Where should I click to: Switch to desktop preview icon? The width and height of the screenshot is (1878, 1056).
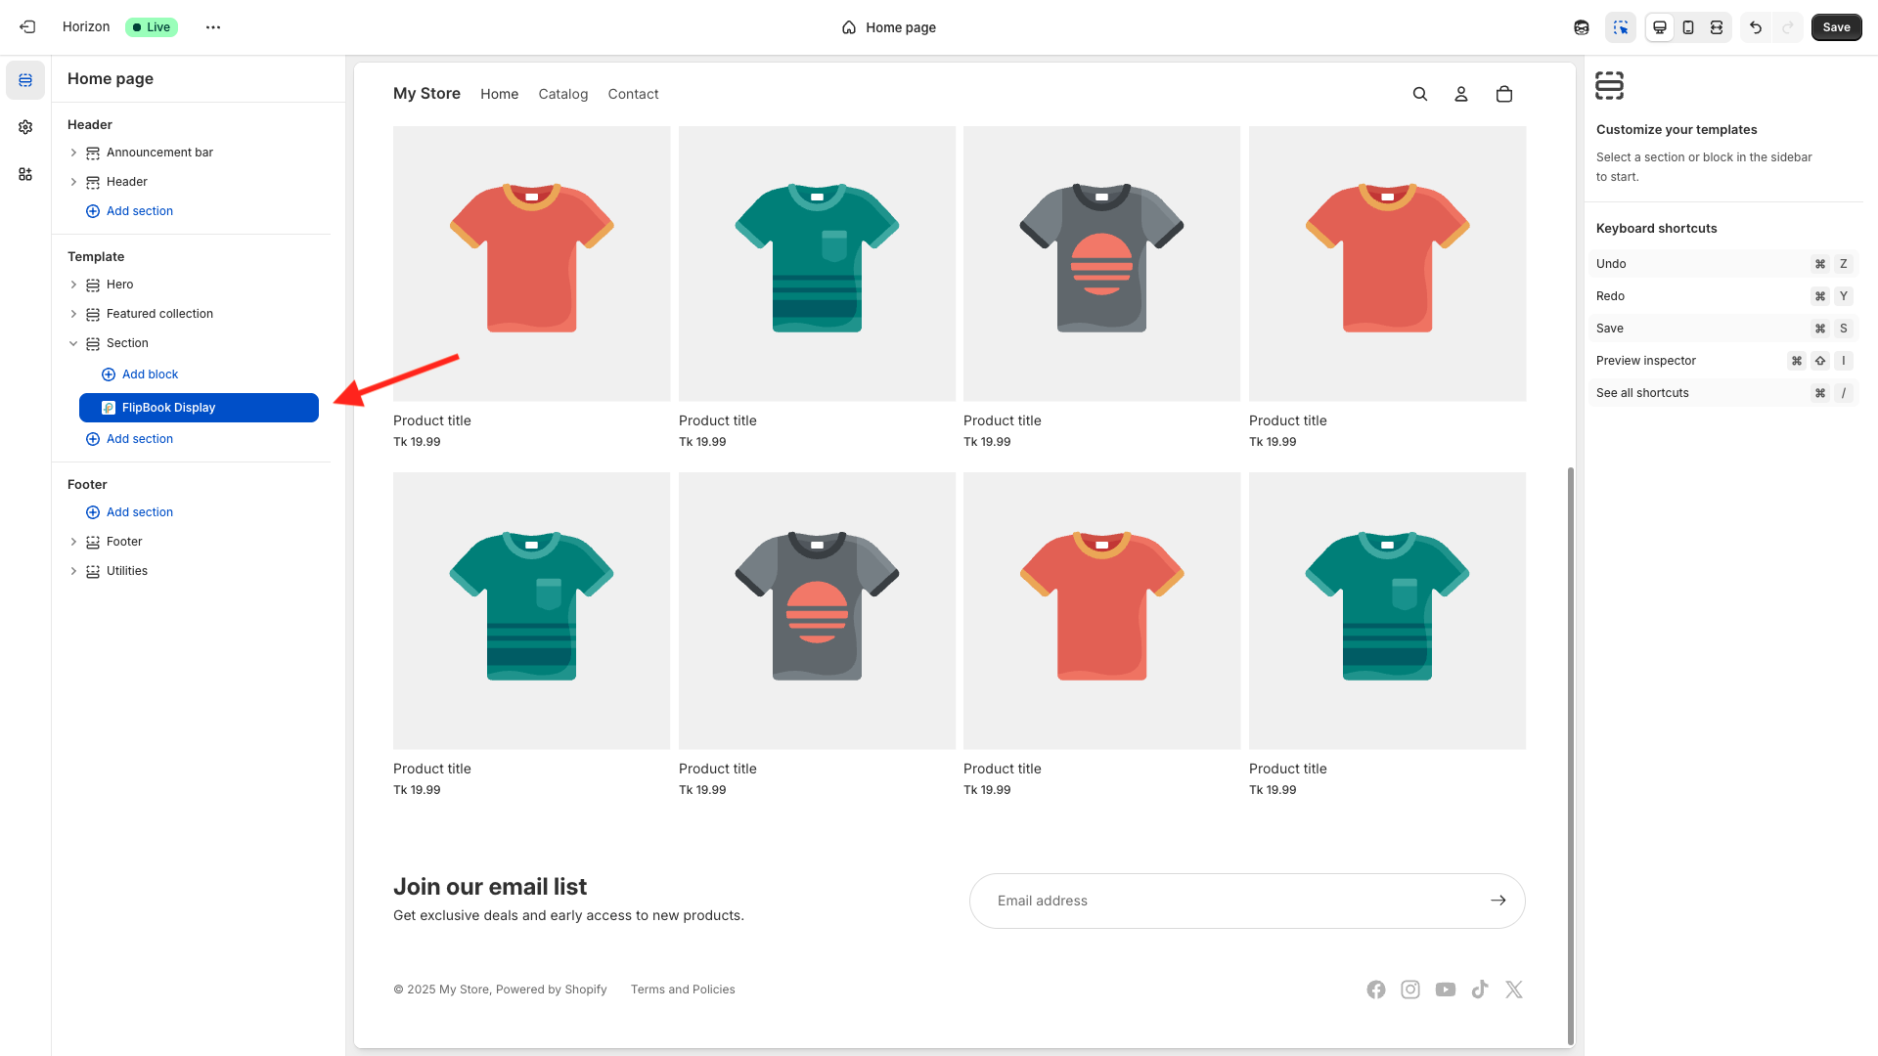pos(1660,27)
